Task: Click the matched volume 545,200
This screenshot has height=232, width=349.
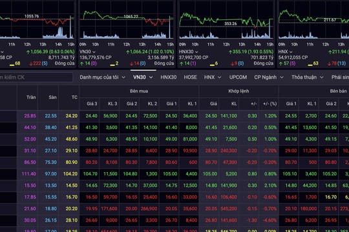Action: pos(229,209)
